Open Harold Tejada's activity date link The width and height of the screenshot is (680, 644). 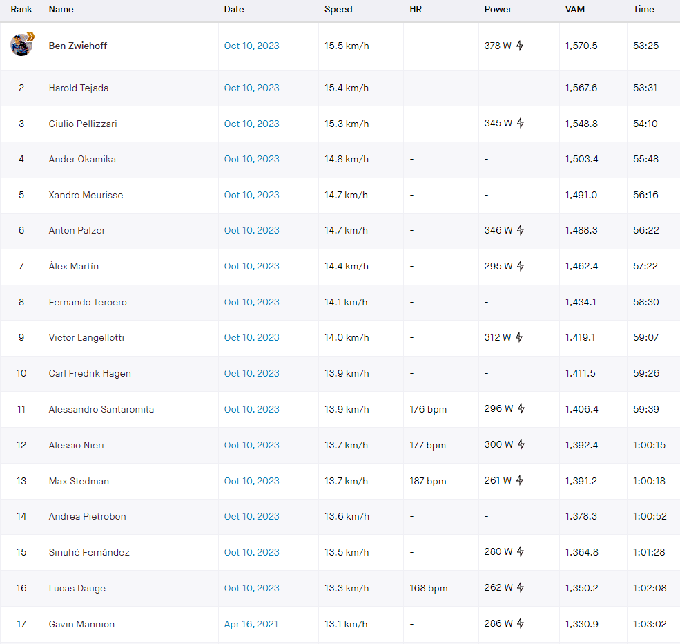(251, 88)
